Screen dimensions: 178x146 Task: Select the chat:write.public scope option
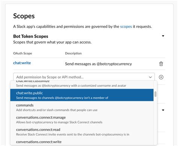point(82,95)
